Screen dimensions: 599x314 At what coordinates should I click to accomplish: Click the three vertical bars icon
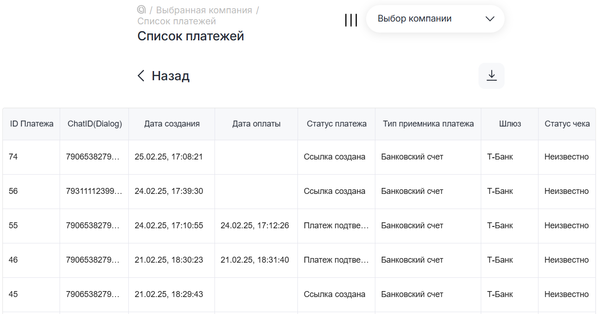[351, 20]
